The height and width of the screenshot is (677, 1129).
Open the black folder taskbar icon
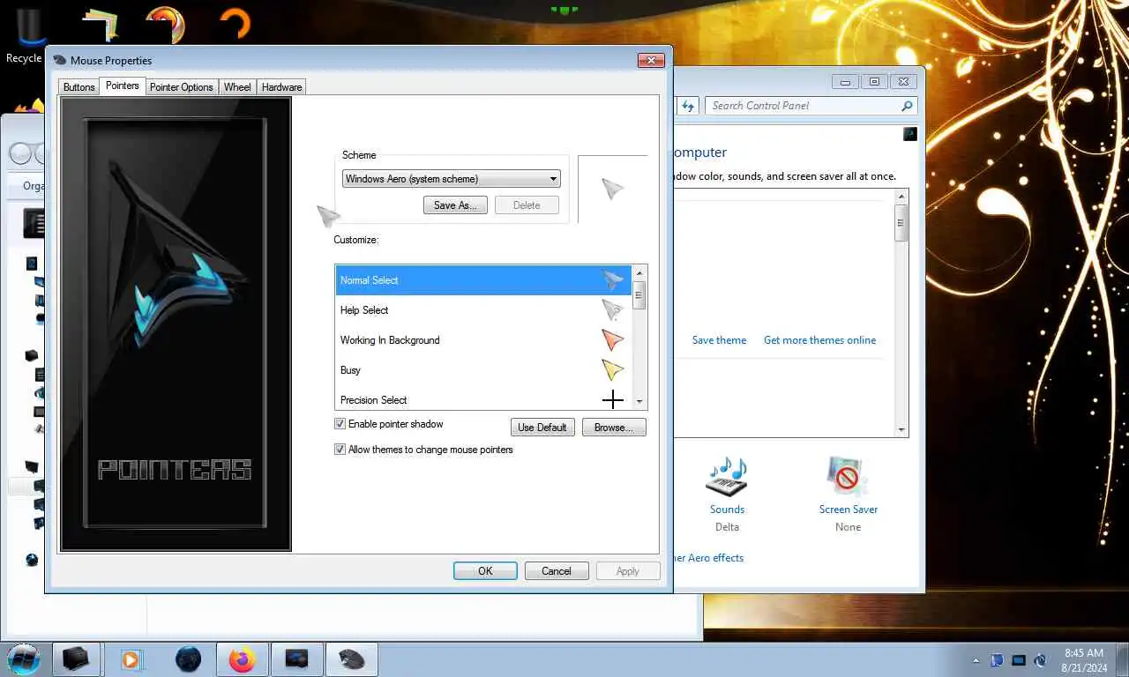tap(76, 659)
